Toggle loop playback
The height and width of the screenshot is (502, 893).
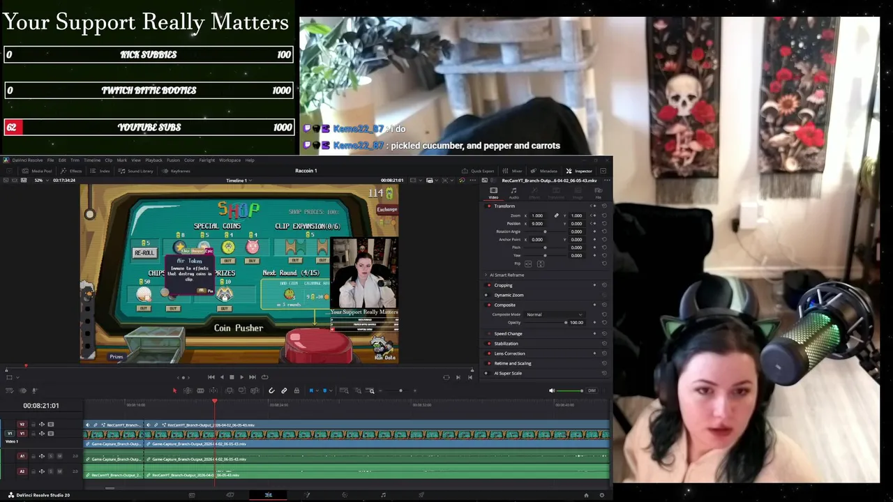(264, 377)
